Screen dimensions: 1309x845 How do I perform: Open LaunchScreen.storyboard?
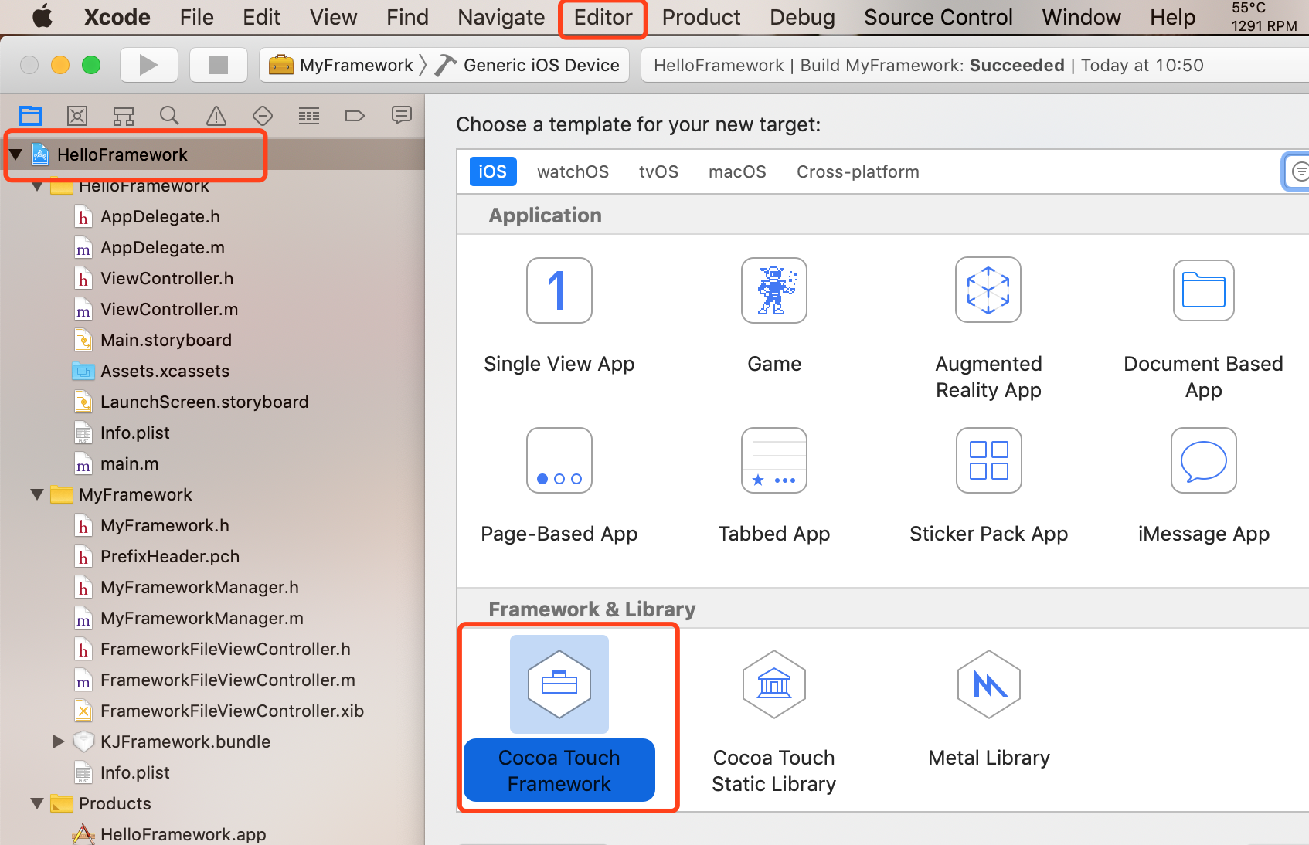tap(204, 402)
